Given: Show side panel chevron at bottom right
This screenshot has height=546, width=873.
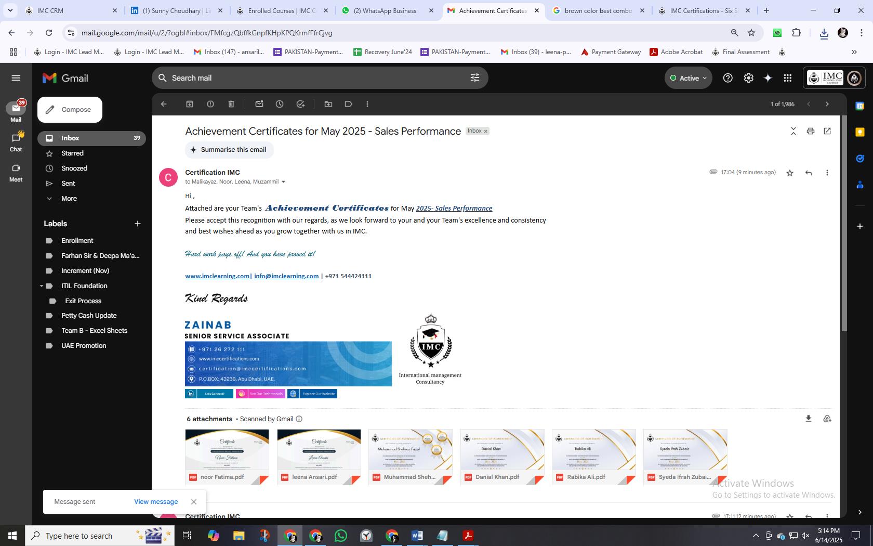Looking at the screenshot, I should (860, 512).
